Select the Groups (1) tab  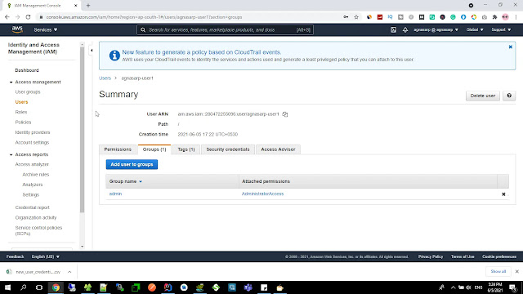tap(154, 149)
